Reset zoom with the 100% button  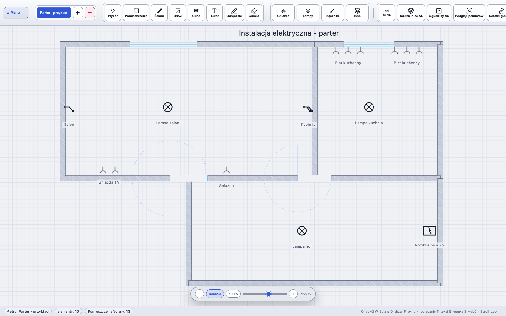[233, 294]
